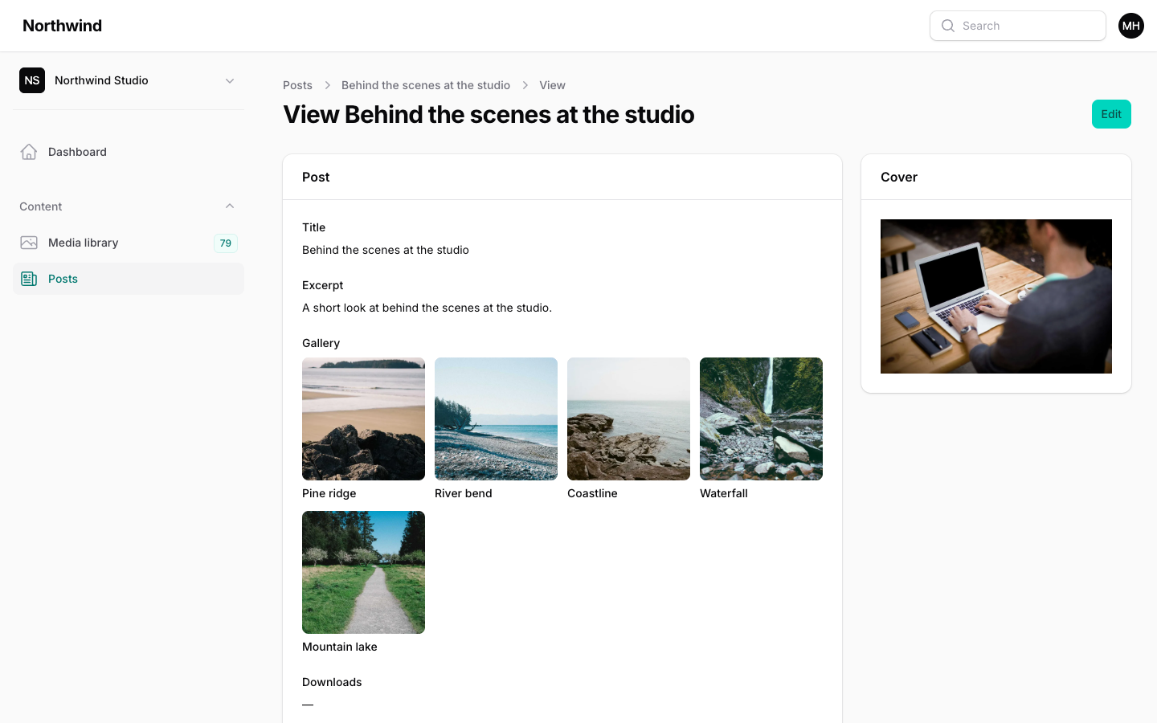
Task: Click the 'Downloads' label
Action: 332,682
